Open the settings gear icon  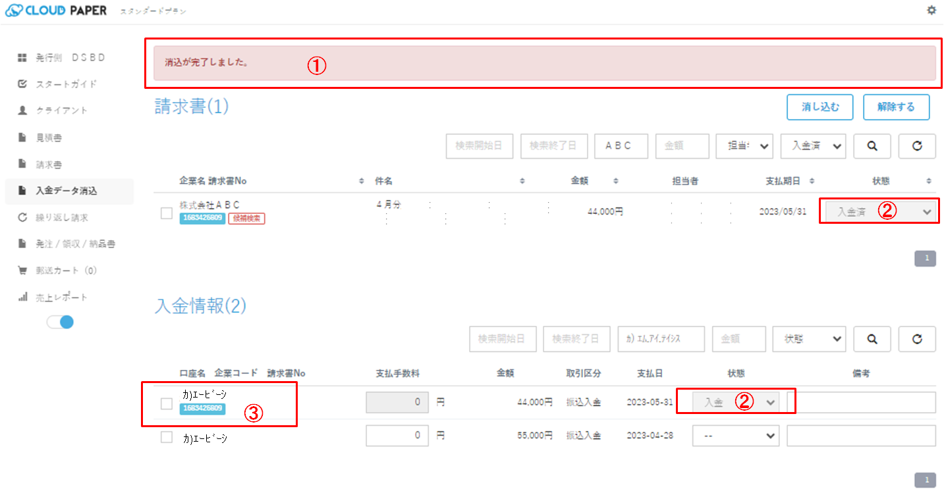pos(931,10)
